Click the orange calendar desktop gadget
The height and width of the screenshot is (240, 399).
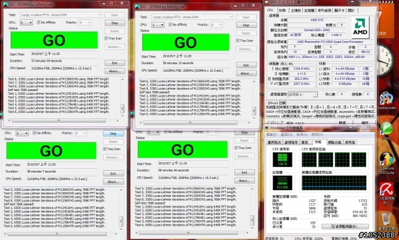(387, 21)
